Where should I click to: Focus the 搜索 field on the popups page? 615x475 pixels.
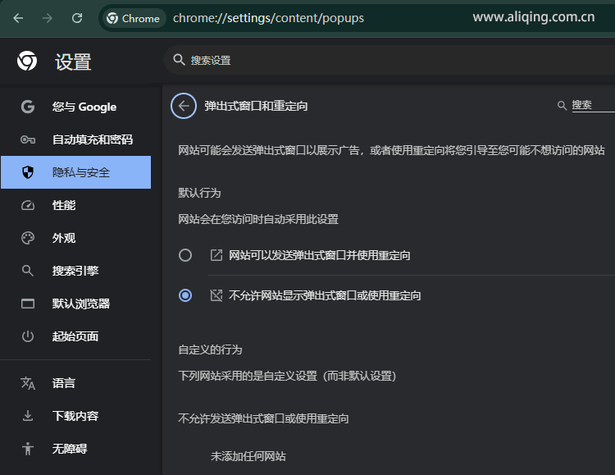pyautogui.click(x=593, y=105)
